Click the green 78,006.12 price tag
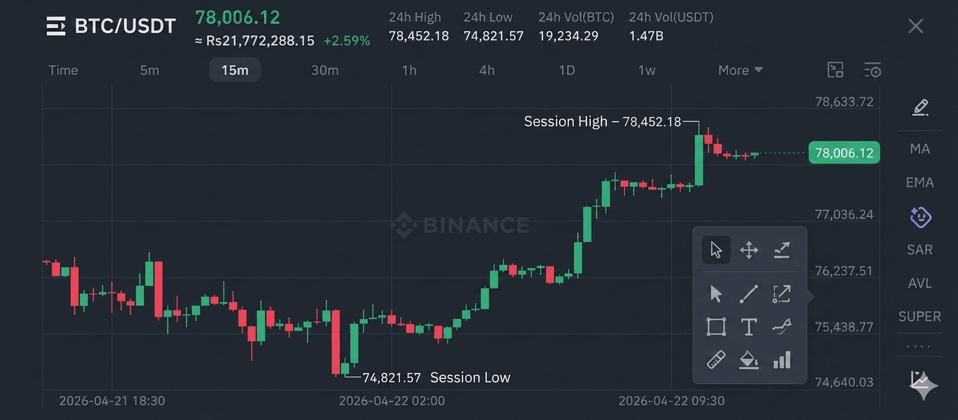 pos(844,153)
